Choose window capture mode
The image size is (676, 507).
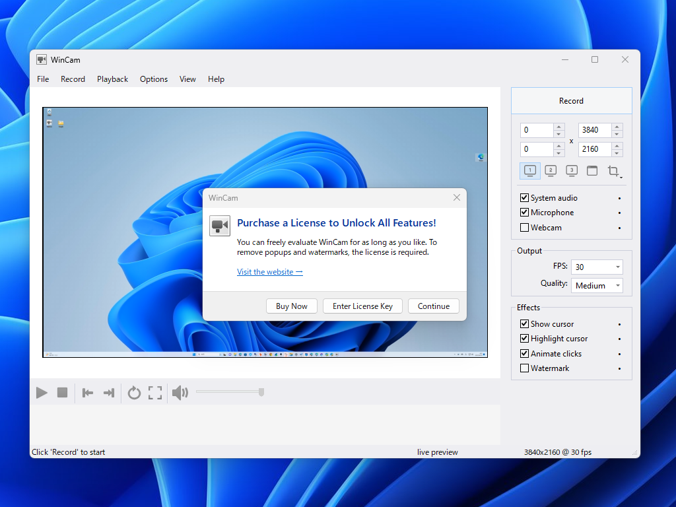point(592,170)
